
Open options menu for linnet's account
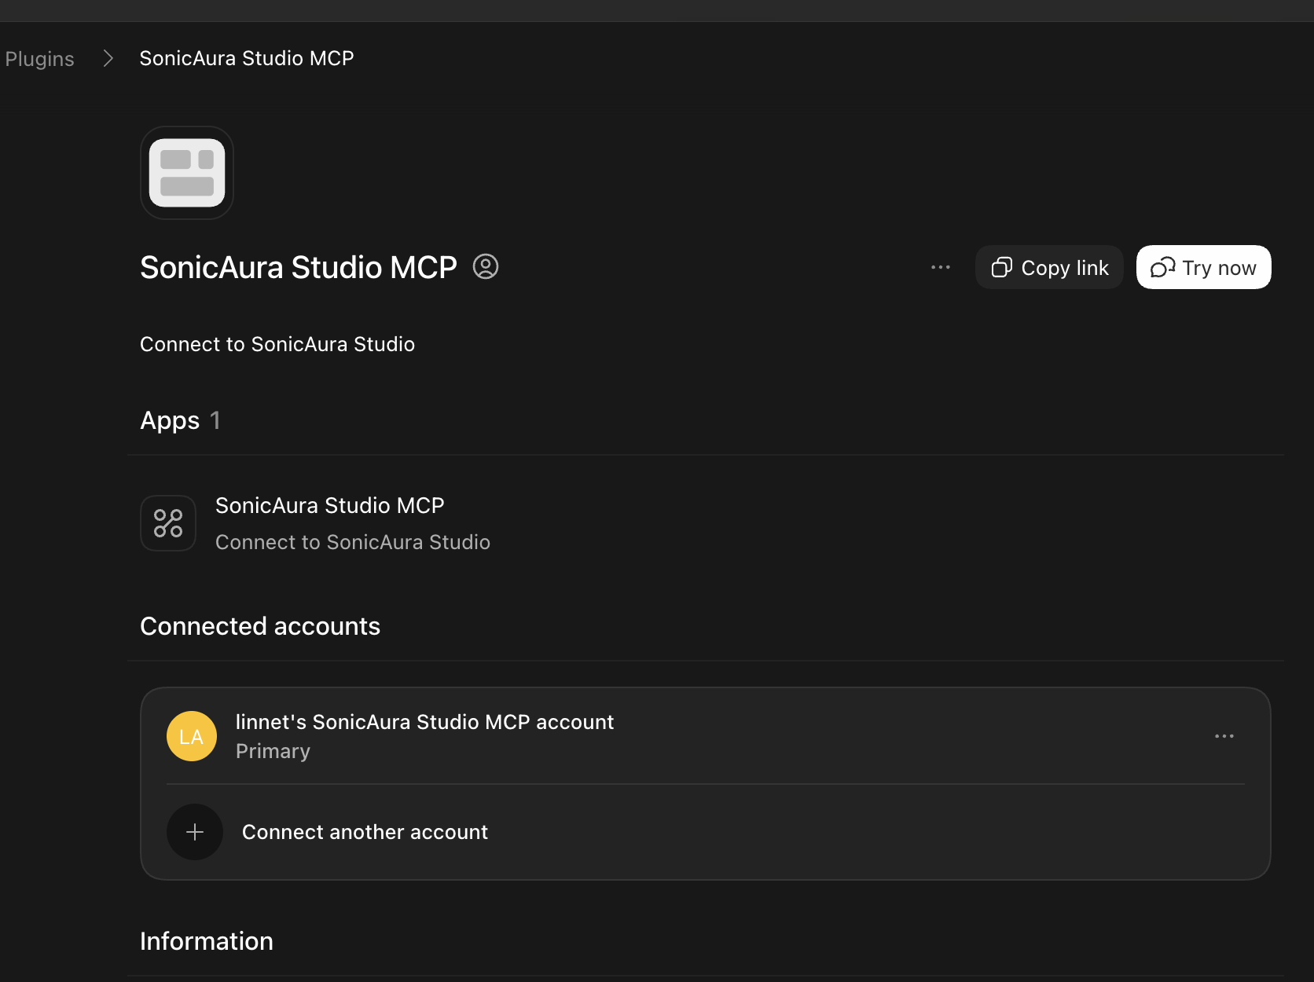(1224, 736)
